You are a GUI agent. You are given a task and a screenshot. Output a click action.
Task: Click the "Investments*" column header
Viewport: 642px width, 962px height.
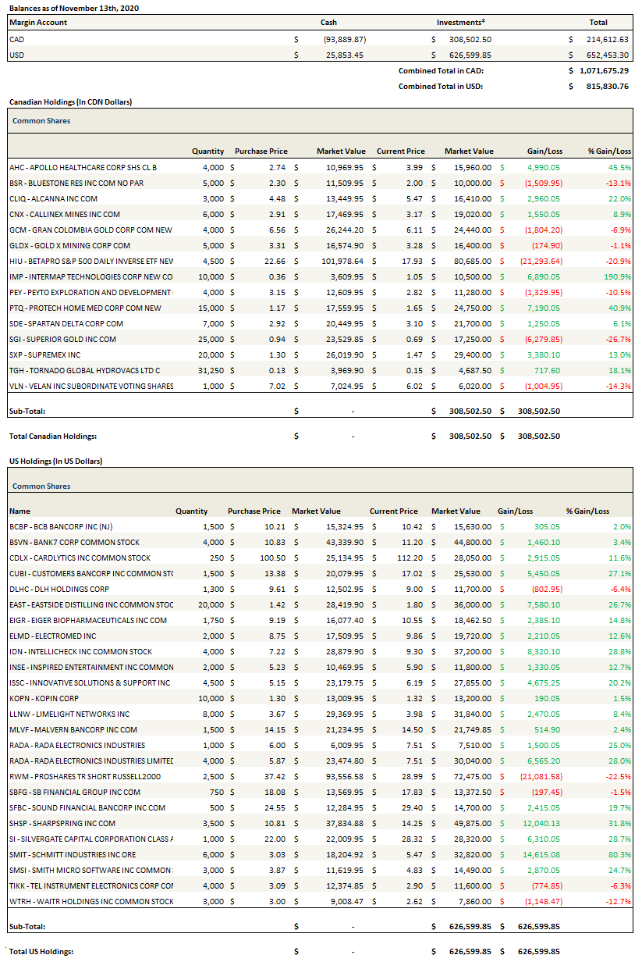pyautogui.click(x=461, y=23)
